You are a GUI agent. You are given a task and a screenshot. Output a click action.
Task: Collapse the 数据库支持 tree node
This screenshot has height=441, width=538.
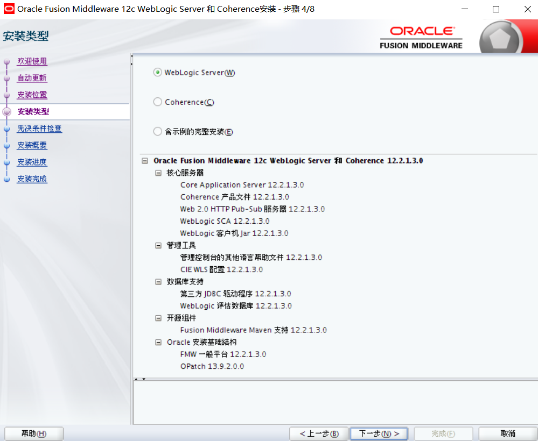(x=158, y=281)
